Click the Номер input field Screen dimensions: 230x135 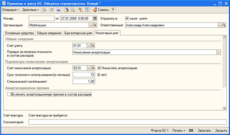42,19
